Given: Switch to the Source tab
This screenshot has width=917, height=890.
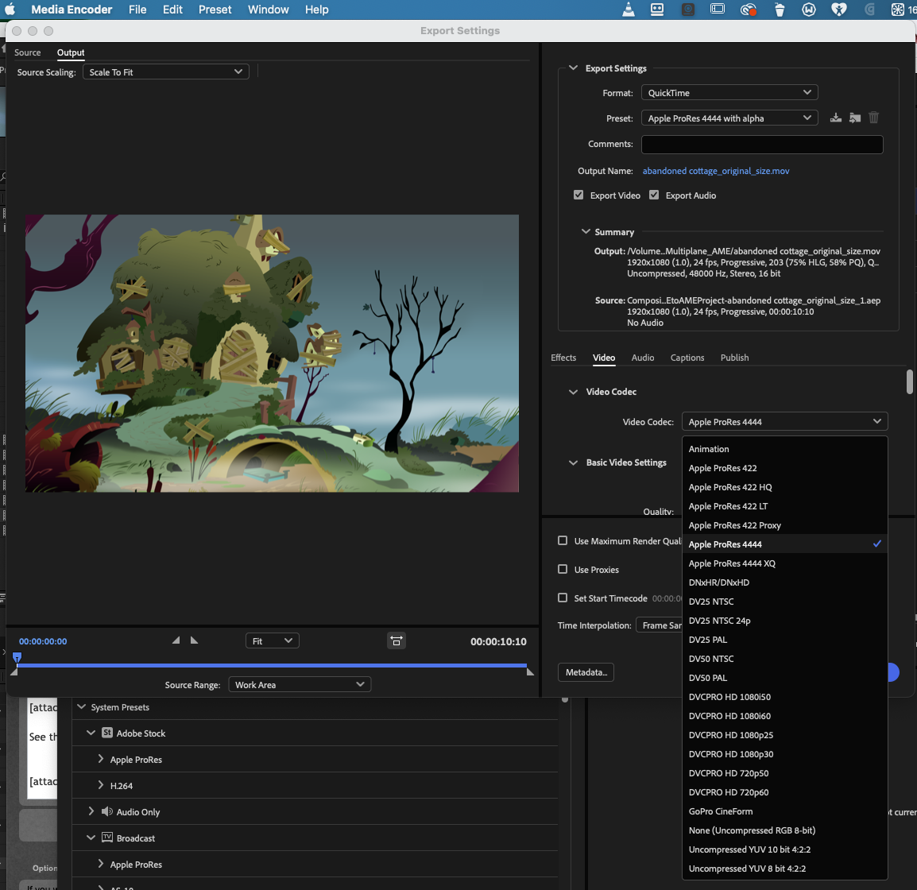Looking at the screenshot, I should (28, 52).
